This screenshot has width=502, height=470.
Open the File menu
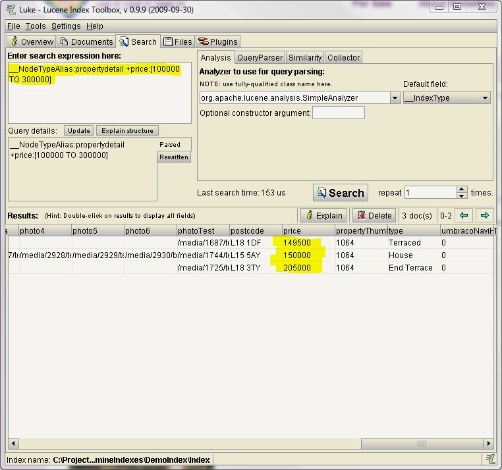click(13, 26)
